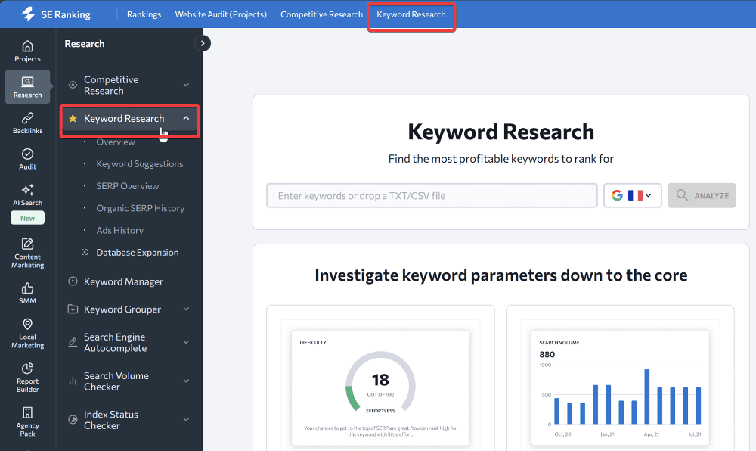The image size is (756, 451).
Task: Open the SMM thumbs-up section
Action: 27,294
